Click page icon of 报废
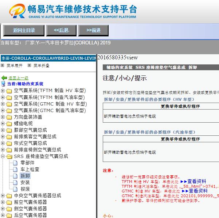 [15, 189]
